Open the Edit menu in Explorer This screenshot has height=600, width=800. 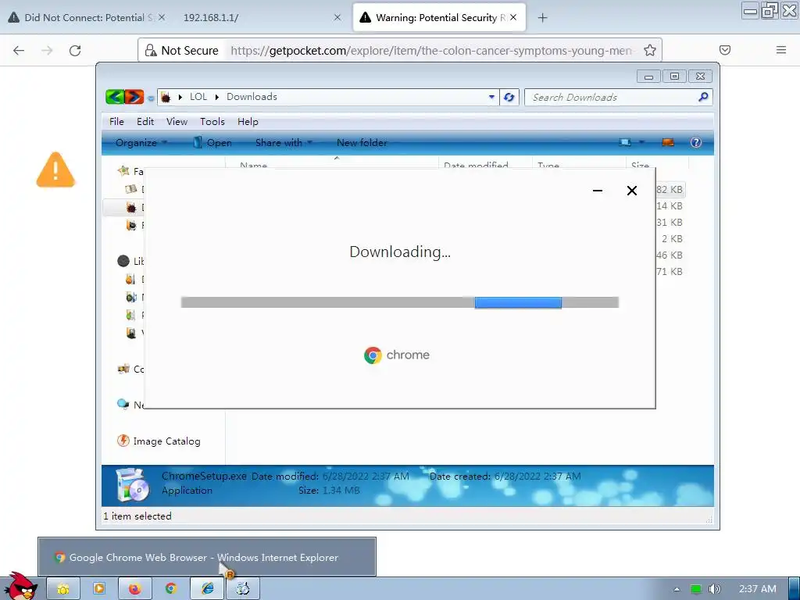(x=145, y=121)
